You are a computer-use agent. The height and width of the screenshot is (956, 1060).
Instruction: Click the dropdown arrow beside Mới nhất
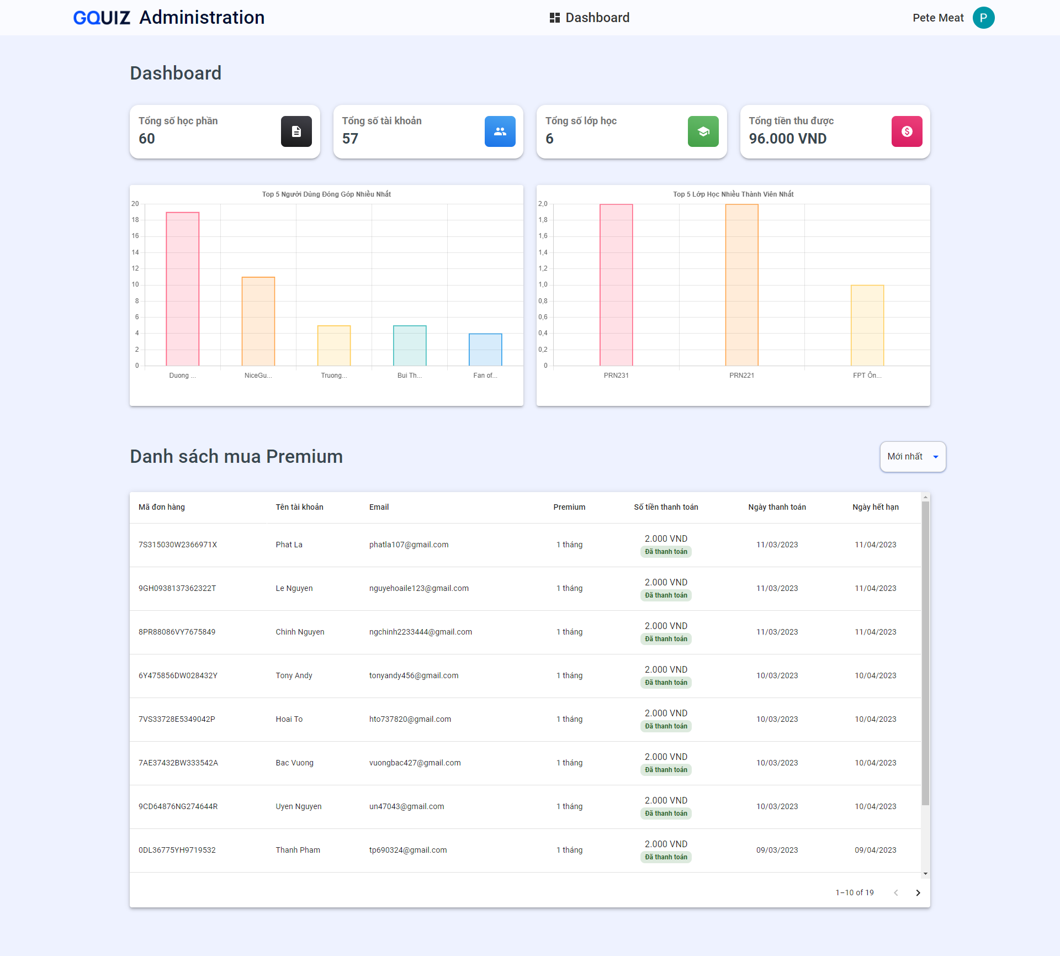pyautogui.click(x=936, y=457)
